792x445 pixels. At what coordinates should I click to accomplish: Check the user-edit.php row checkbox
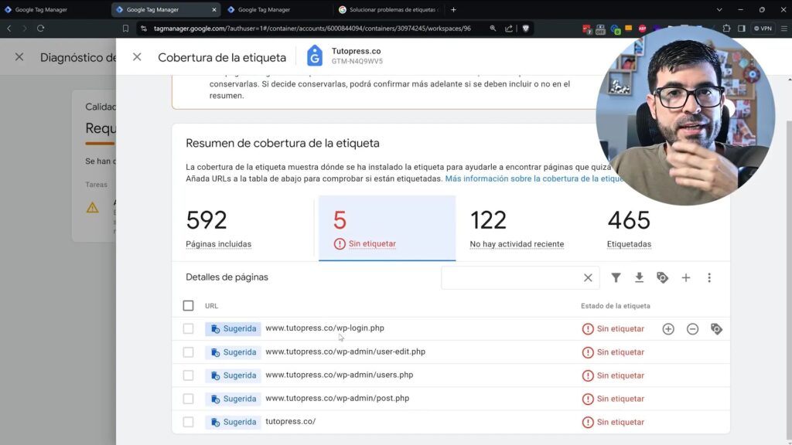tap(188, 352)
